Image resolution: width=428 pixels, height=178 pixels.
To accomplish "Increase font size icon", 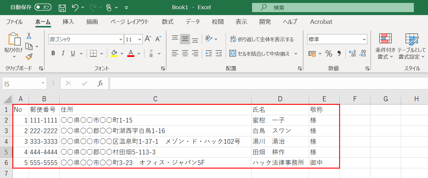I will point(148,39).
